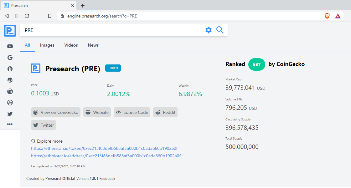Screen dimensions: 351x188
Task: Open the CoinGecko provider icon in sidebar
Action: click(x=10, y=91)
